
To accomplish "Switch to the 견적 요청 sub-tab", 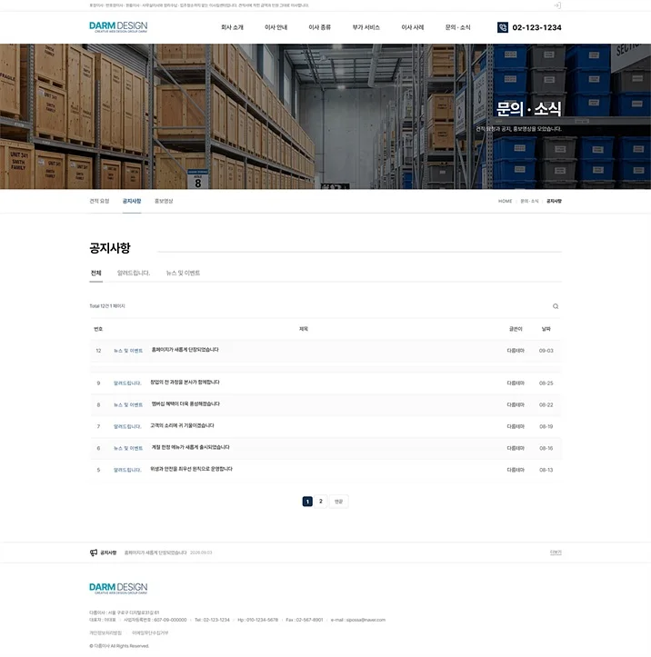I will 99,201.
